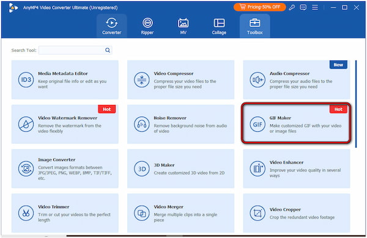Click the Audio Compressor speaker icon
Screen dimensions: 367x238
pyautogui.click(x=258, y=80)
